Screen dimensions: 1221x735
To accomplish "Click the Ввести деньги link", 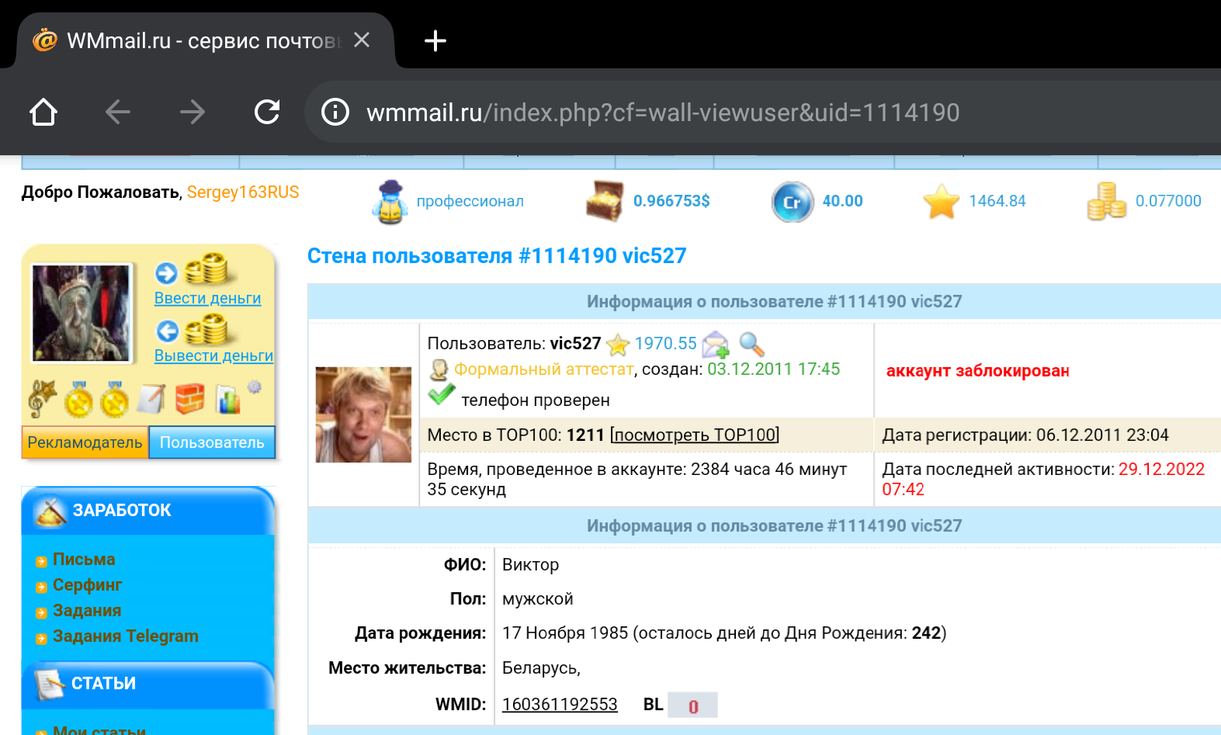I will (x=207, y=298).
